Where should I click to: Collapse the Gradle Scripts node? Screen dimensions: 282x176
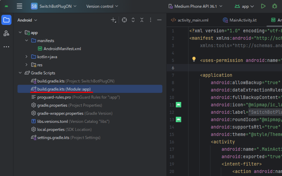(x=20, y=73)
